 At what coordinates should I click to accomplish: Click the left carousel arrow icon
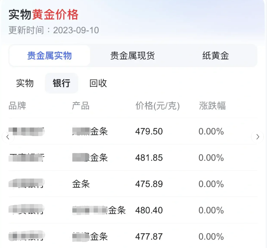[x=8, y=137]
